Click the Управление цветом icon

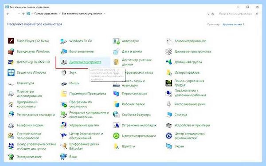(x=64, y=125)
